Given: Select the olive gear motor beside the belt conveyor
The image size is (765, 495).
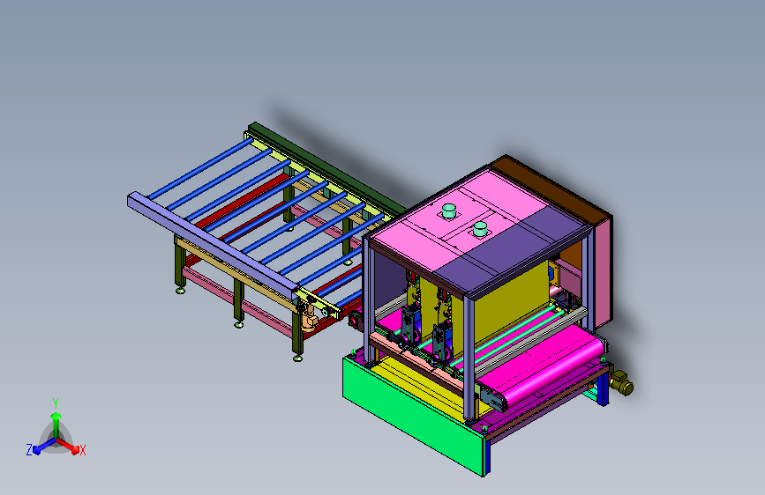Looking at the screenshot, I should point(622,382).
